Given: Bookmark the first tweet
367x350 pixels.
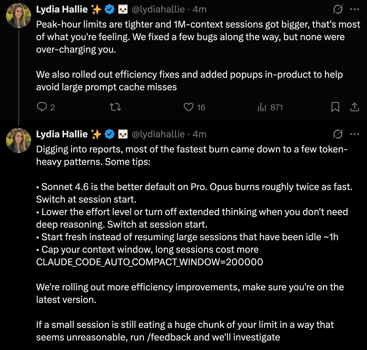Looking at the screenshot, I should click(x=335, y=107).
